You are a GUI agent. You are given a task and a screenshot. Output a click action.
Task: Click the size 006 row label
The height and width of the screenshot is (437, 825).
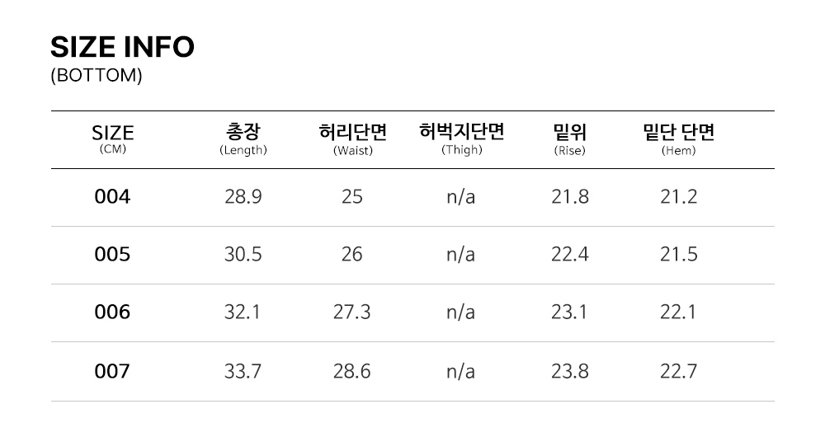pos(112,312)
